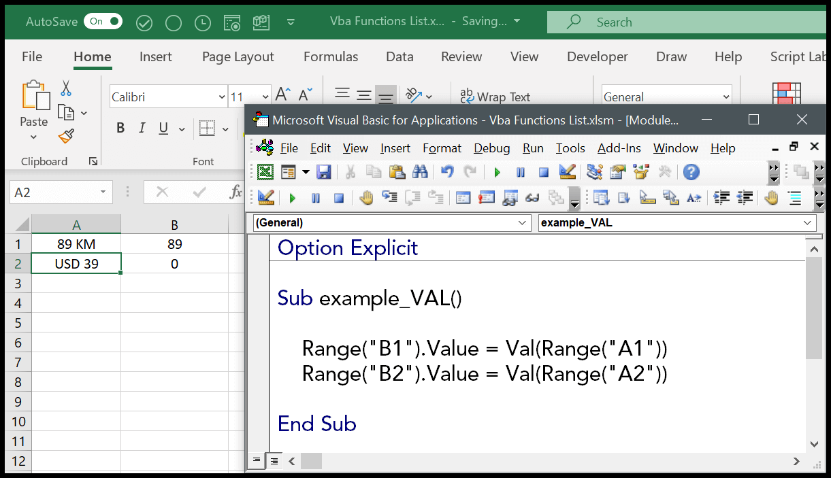Open the Debug menu in VBA editor
831x478 pixels.
pos(491,148)
